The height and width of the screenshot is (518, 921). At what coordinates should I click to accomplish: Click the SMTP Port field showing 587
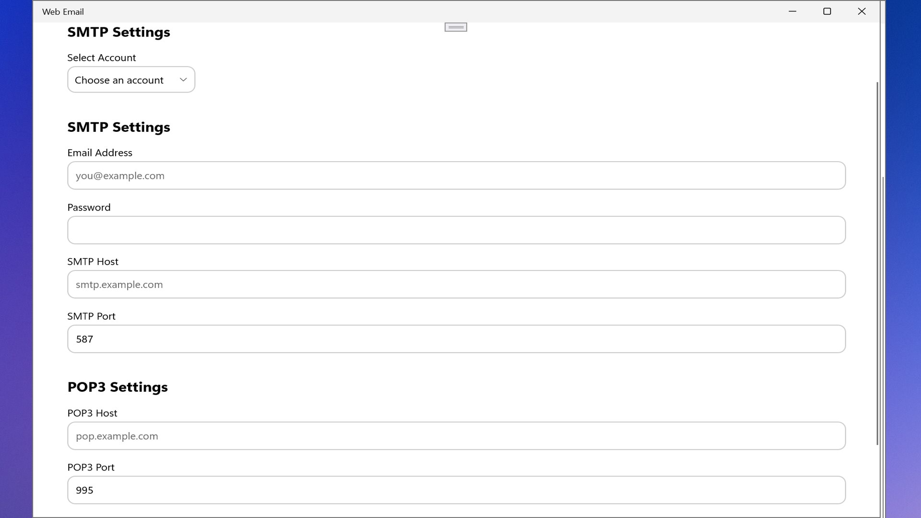pyautogui.click(x=456, y=339)
